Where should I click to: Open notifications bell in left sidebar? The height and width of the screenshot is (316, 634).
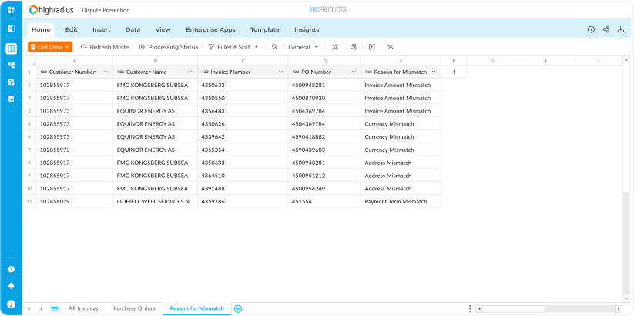tap(11, 285)
